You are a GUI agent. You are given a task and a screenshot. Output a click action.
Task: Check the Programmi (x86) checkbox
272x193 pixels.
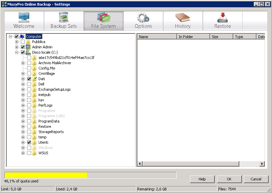[29, 116]
